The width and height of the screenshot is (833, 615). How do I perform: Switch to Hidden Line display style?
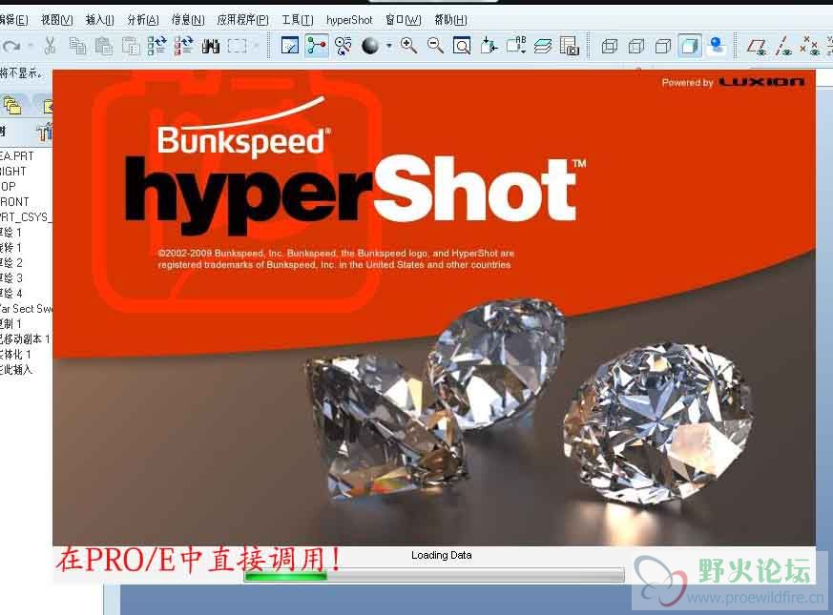[635, 47]
